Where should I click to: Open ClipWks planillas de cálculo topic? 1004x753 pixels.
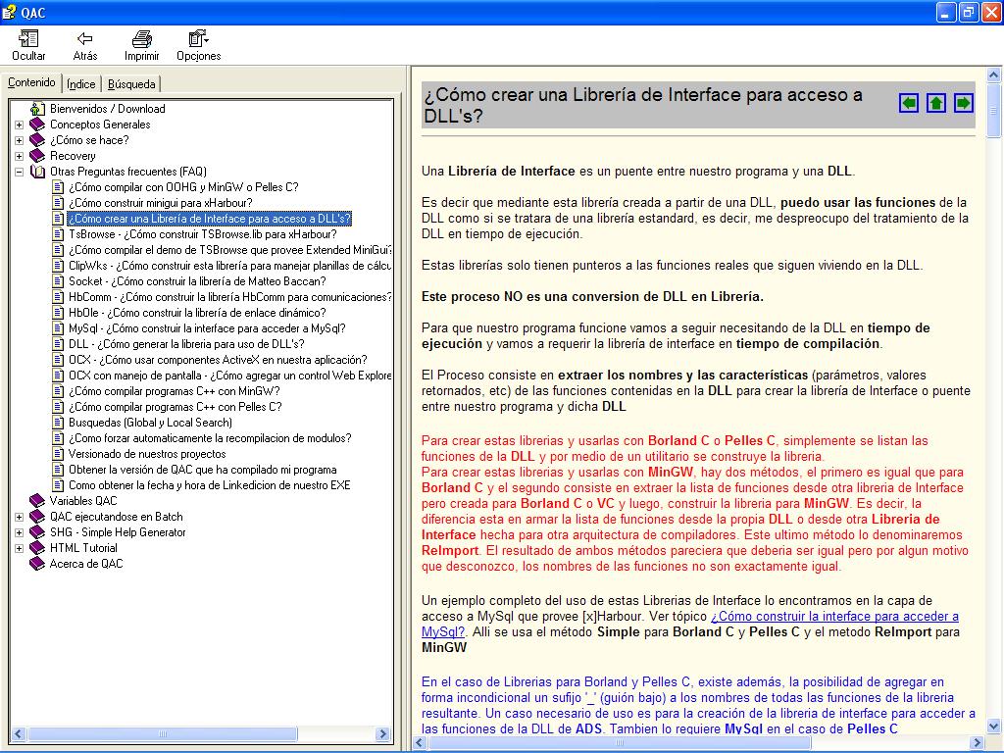pos(229,266)
